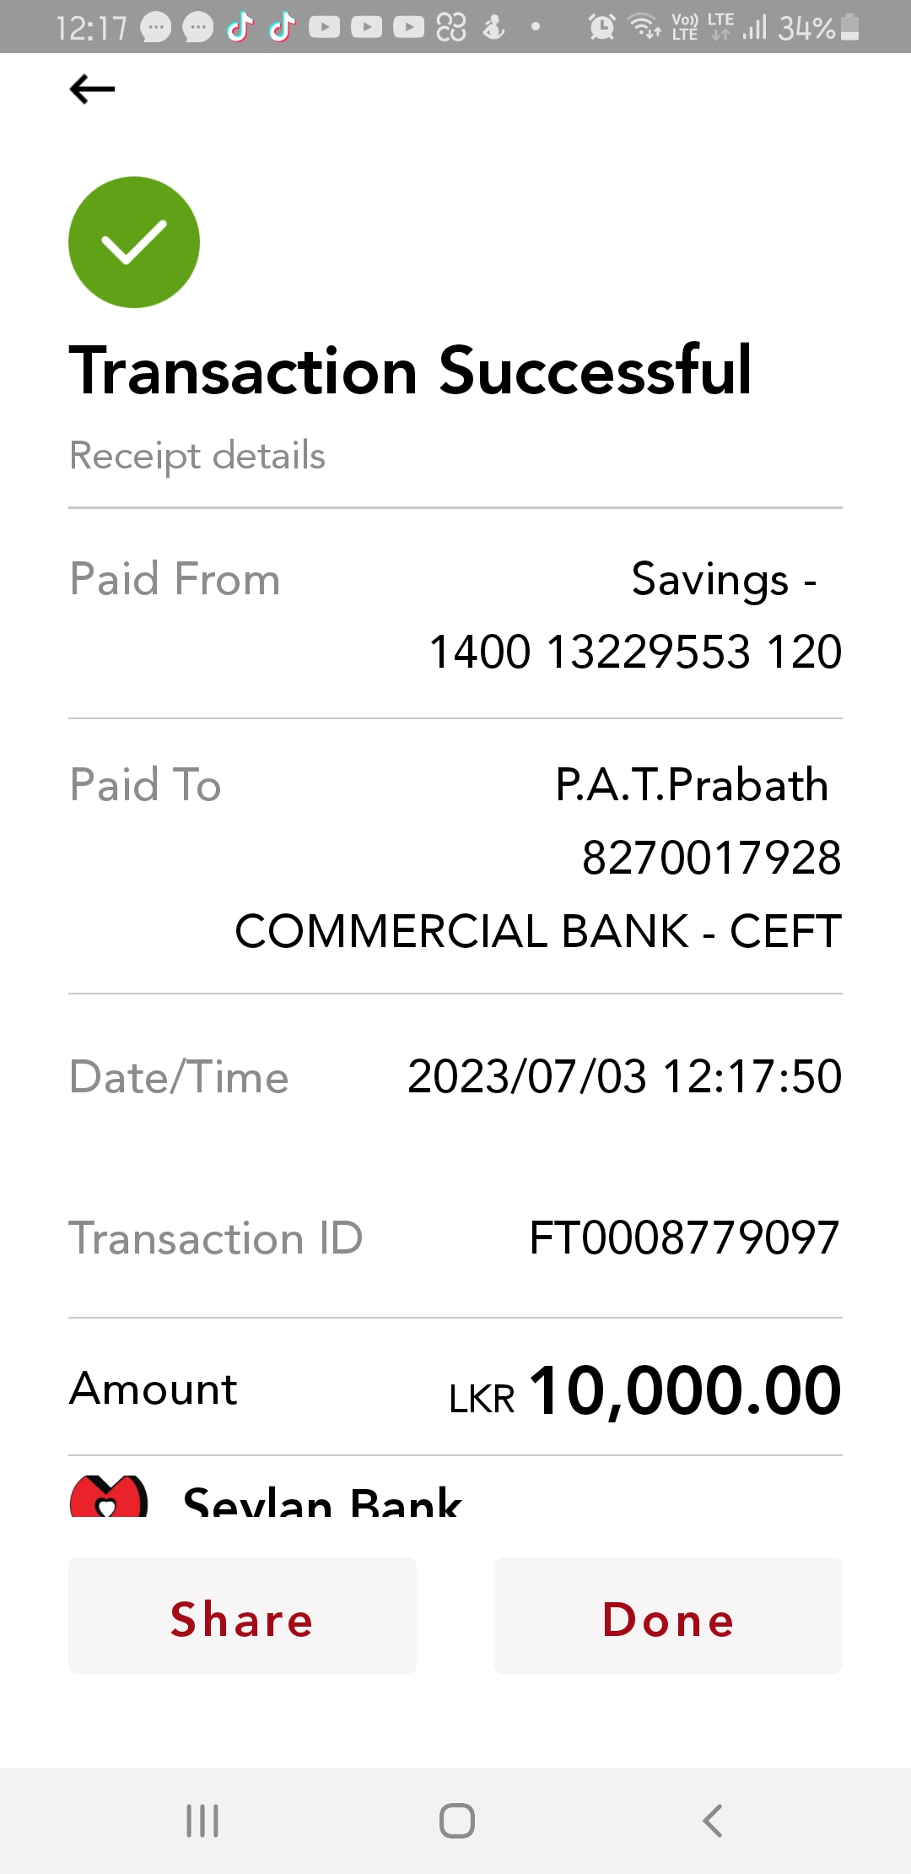Tap the status bar clock showing 12:17
Image resolution: width=911 pixels, height=1874 pixels.
[x=91, y=29]
